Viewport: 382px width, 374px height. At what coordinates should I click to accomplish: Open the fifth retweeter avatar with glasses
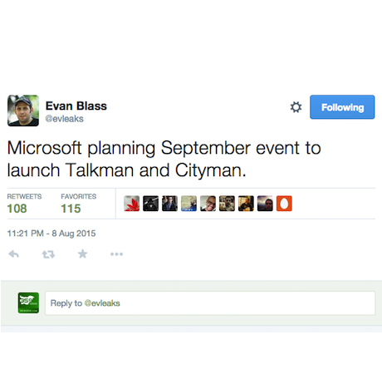pos(208,204)
